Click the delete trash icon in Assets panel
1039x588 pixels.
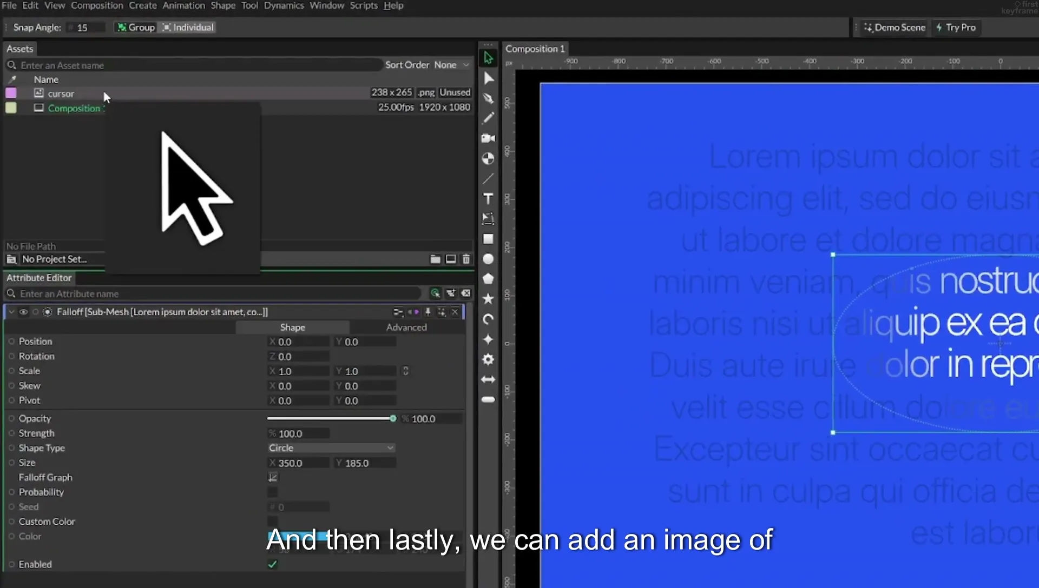pos(466,259)
